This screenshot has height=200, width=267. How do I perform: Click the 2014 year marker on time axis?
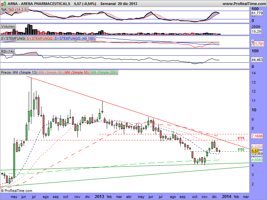[227, 197]
